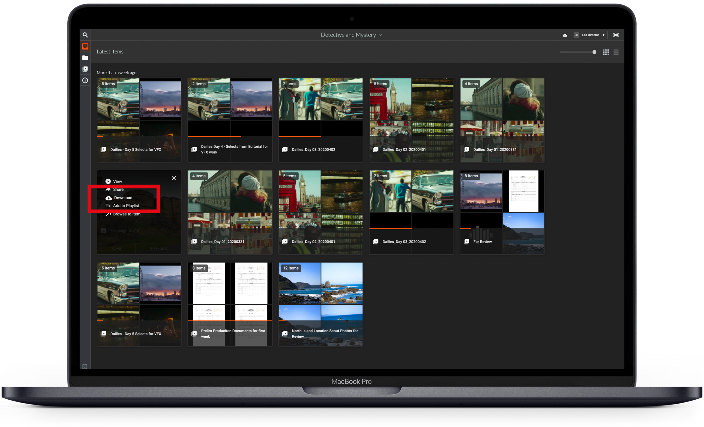Adjust the thumbnail size slider handle
This screenshot has width=704, height=427.
pos(594,52)
